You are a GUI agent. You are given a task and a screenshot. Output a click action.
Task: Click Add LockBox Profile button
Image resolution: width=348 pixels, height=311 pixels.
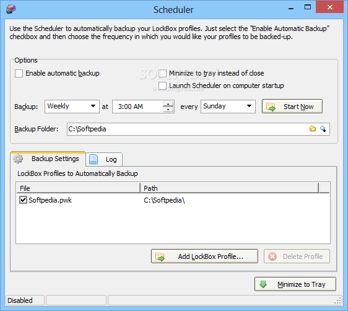click(x=204, y=256)
